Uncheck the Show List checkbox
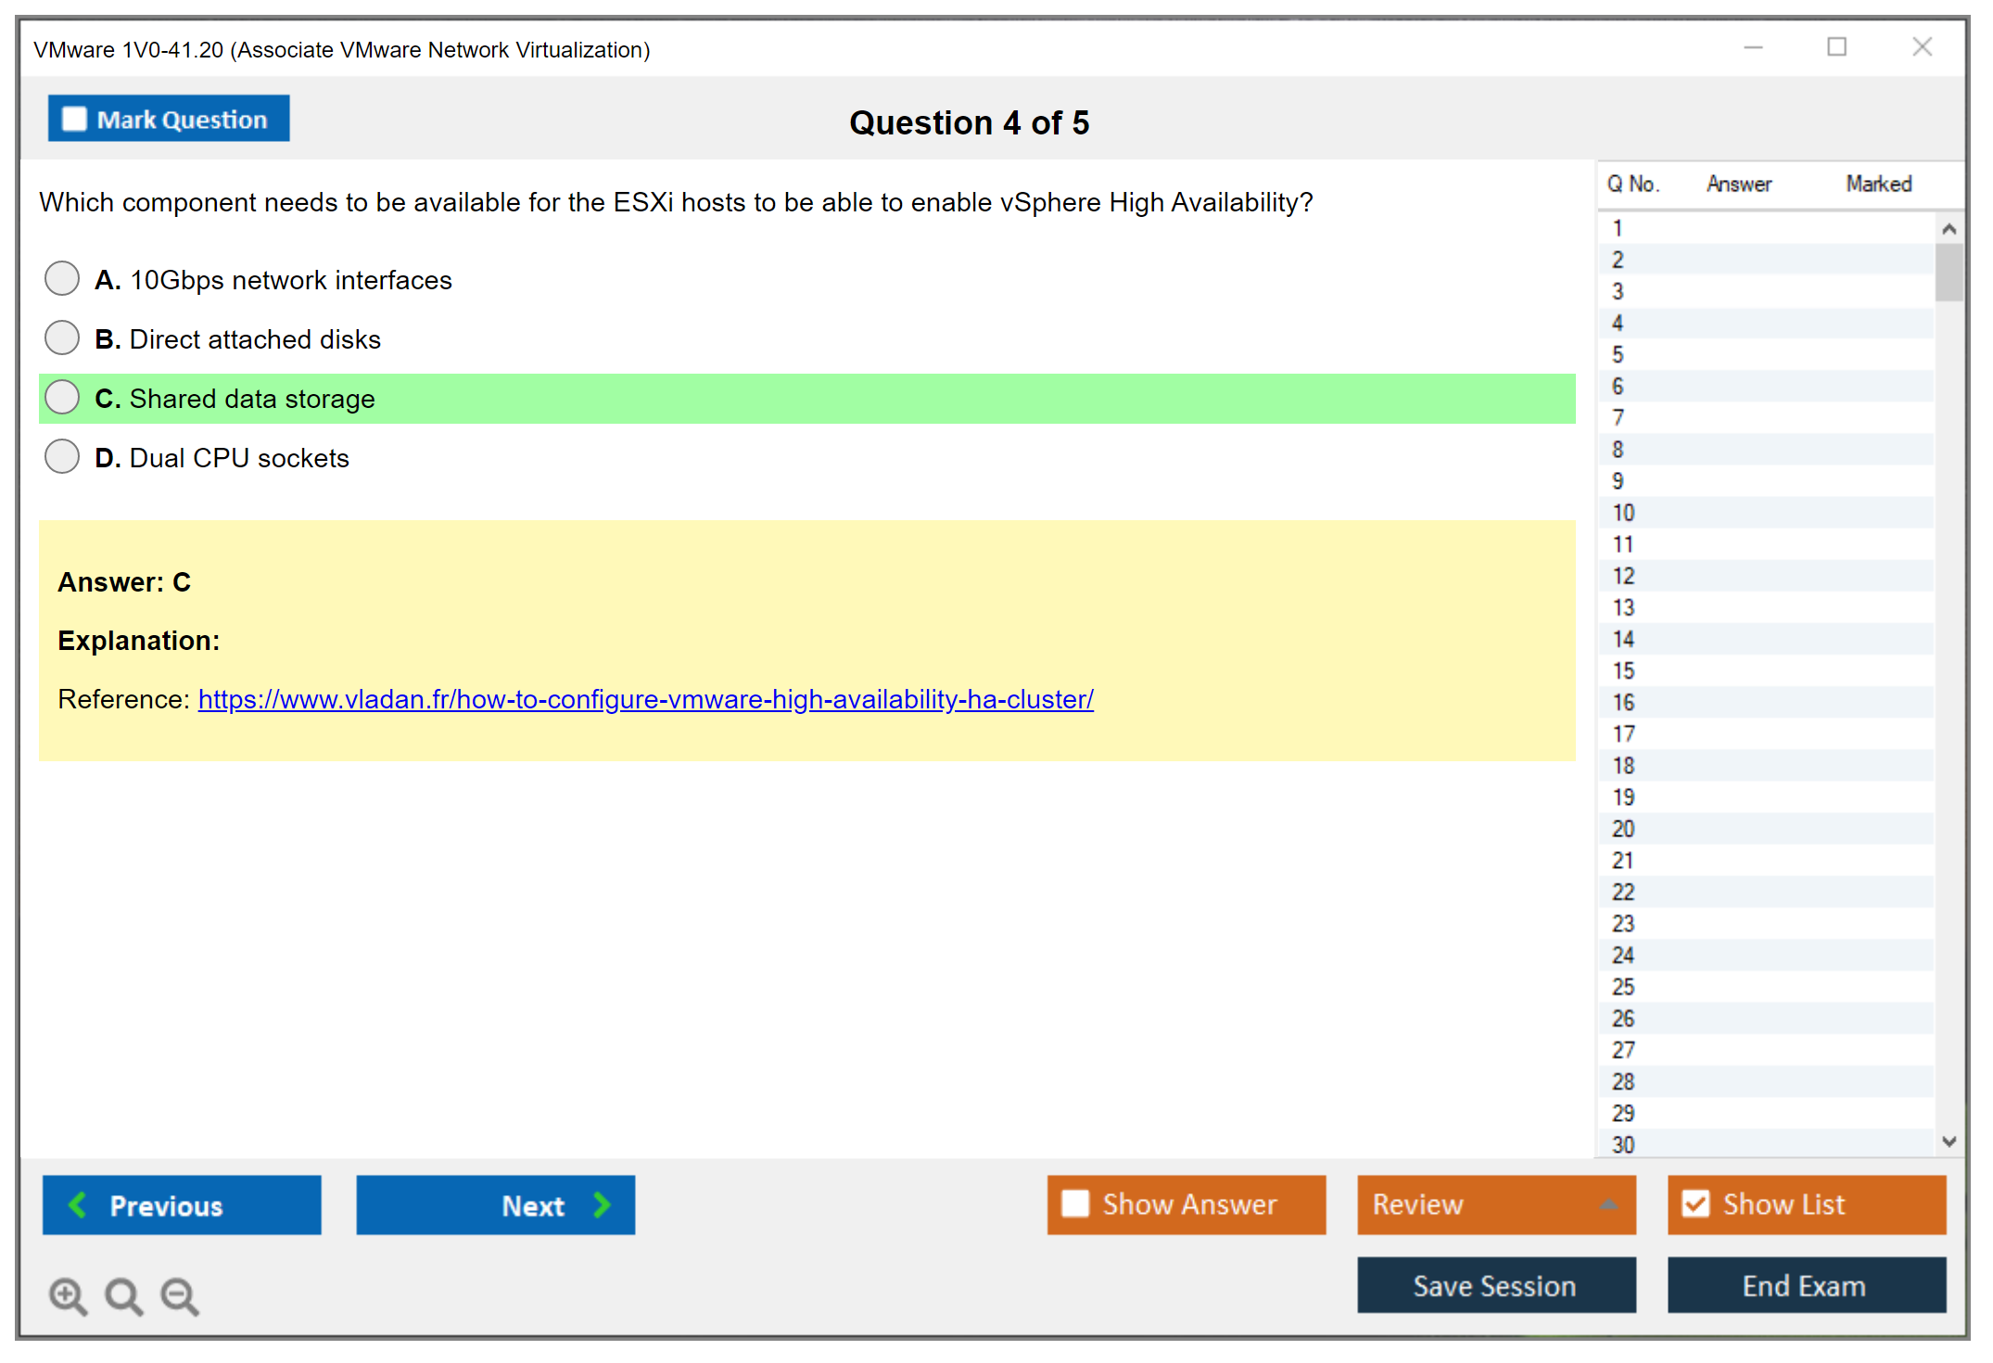Screen dimensions: 1993x1363 pyautogui.click(x=1695, y=1204)
